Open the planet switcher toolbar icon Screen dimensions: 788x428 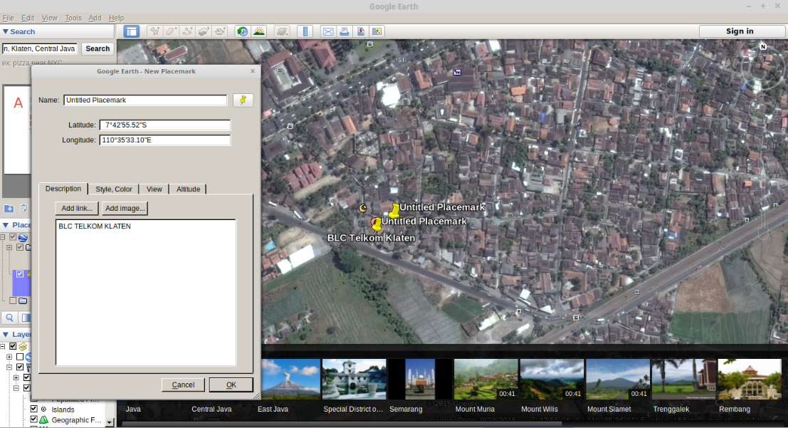282,31
